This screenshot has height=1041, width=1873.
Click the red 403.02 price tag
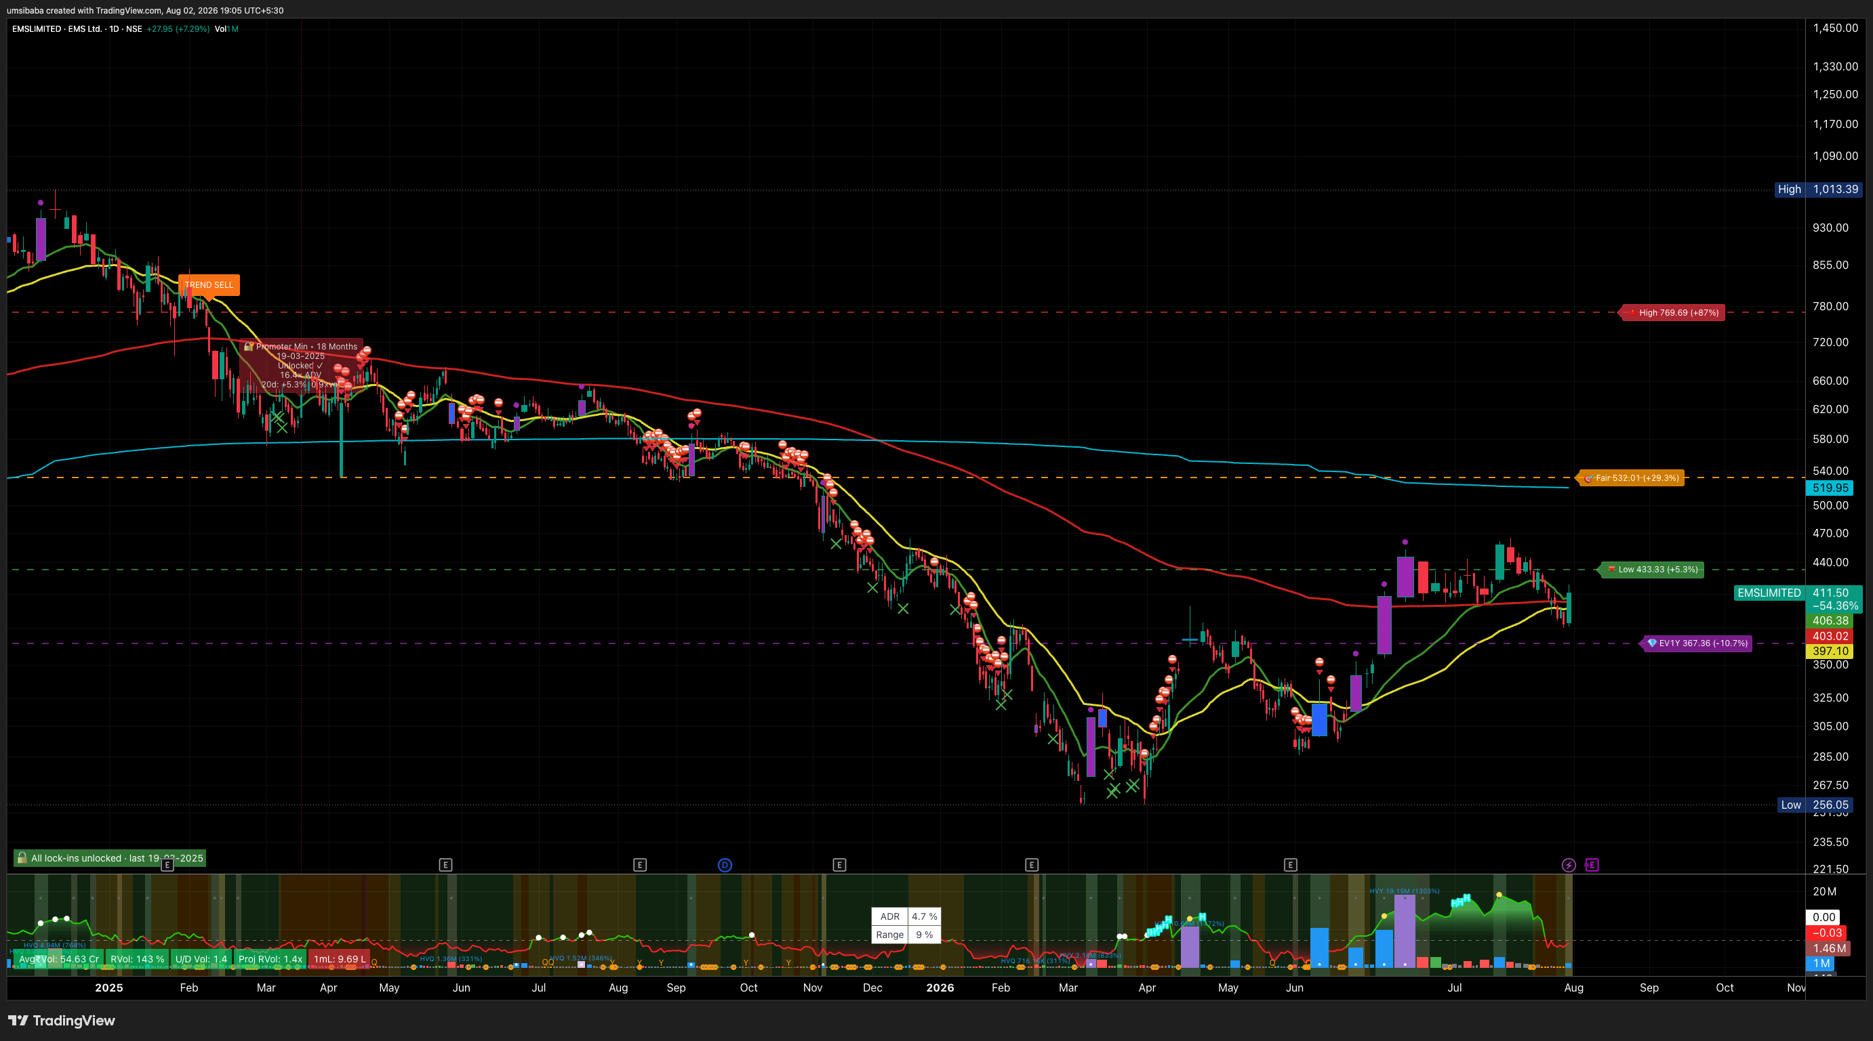(x=1830, y=637)
